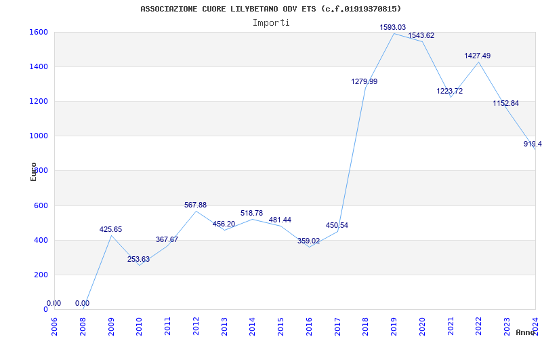Screen dimensions: 542x339
Task: Click the 2023 year on x-axis
Action: coord(507,327)
